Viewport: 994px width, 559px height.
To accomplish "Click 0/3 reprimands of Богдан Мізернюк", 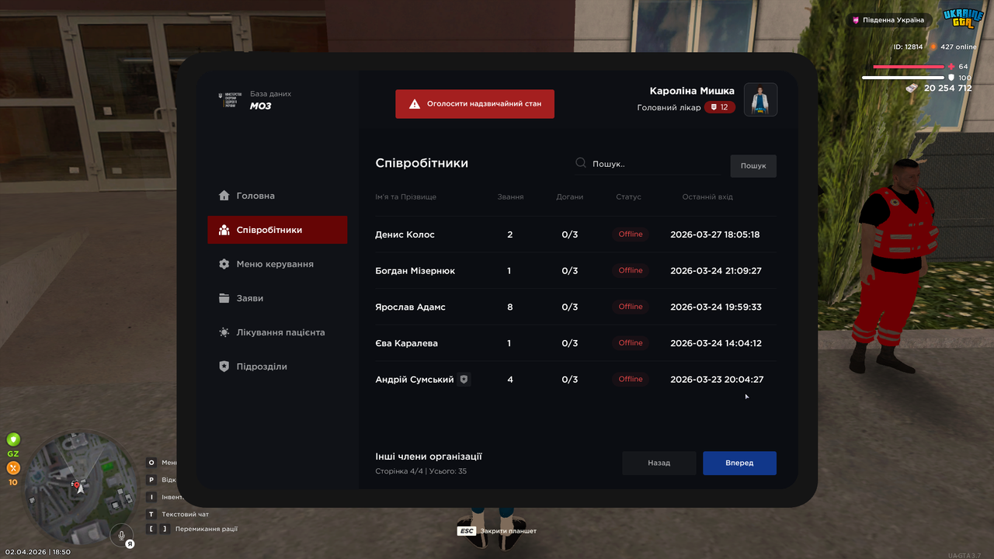I will coord(570,271).
